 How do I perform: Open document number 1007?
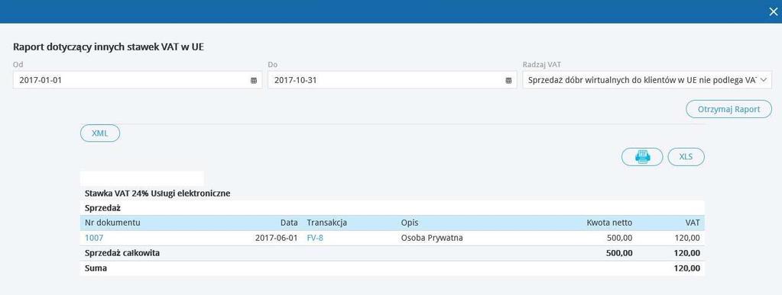coord(94,238)
